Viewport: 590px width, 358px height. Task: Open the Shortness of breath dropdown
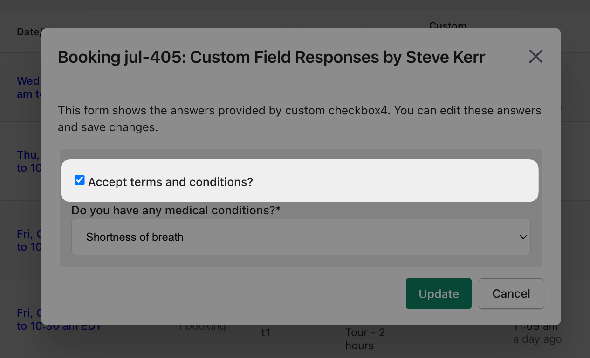tap(301, 237)
